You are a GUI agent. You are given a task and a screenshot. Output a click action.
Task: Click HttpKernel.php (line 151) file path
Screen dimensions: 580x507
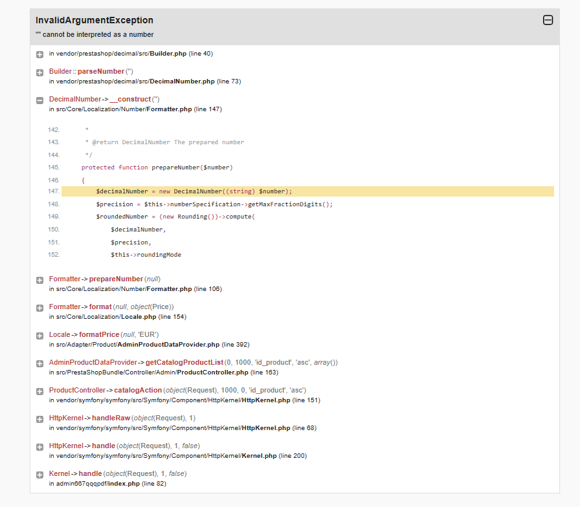point(184,400)
